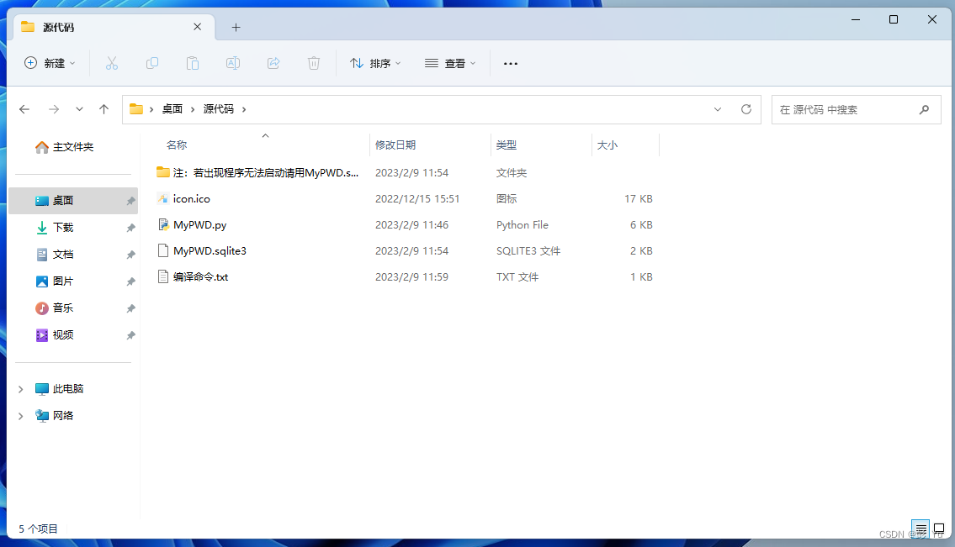The height and width of the screenshot is (547, 955).
Task: Select the MyPWD.py file
Action: coord(199,225)
